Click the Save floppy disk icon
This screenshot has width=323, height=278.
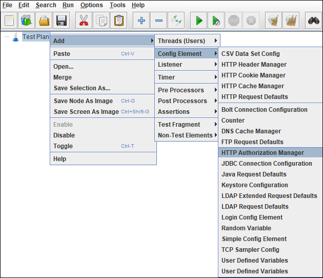point(62,21)
